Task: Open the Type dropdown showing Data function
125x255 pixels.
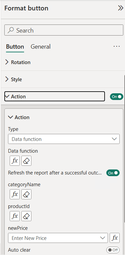Action: [x=64, y=139]
